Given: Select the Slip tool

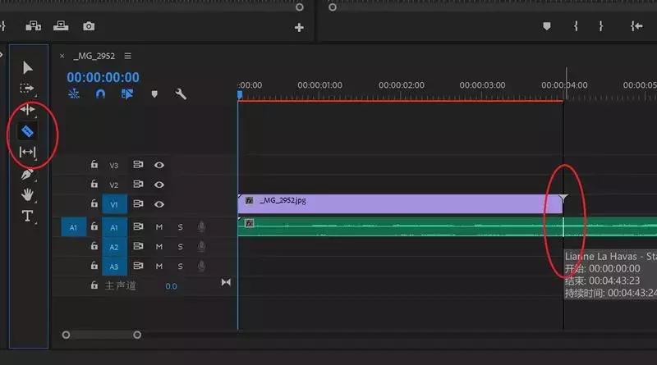Looking at the screenshot, I should tap(27, 152).
